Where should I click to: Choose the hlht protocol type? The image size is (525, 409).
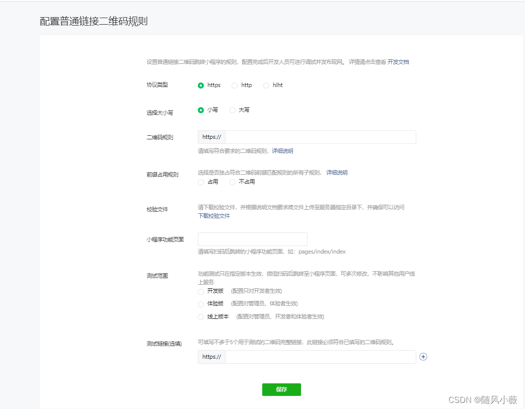tap(266, 86)
